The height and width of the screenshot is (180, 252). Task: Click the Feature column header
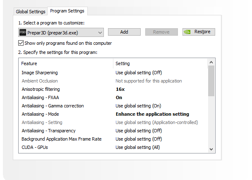[29, 63]
